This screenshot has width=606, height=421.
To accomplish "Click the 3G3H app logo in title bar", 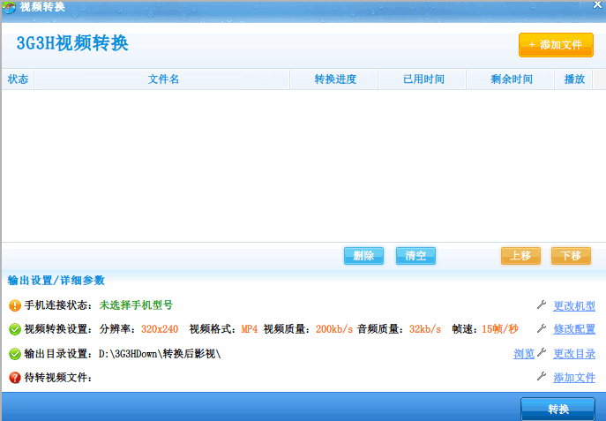I will [x=9, y=7].
